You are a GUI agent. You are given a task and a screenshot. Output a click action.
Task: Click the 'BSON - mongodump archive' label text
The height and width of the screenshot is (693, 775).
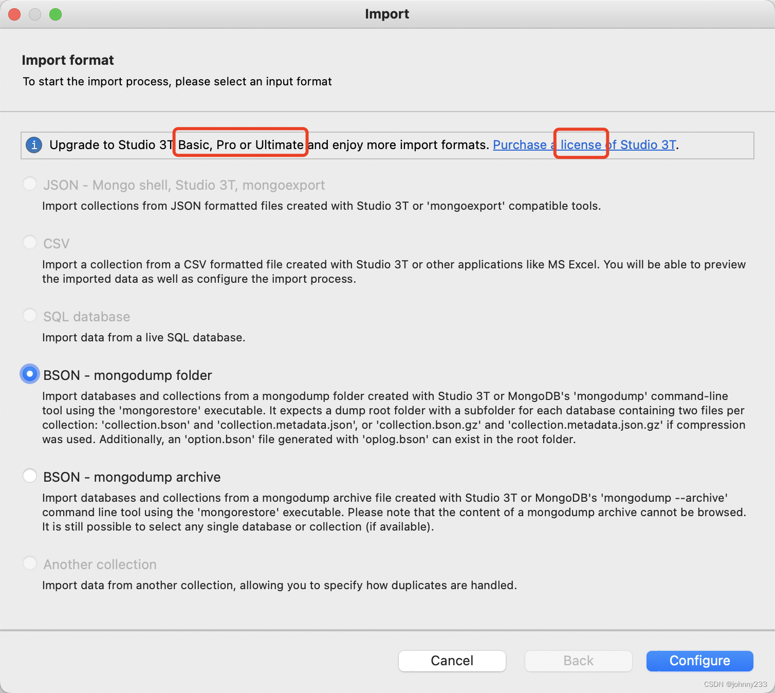132,477
